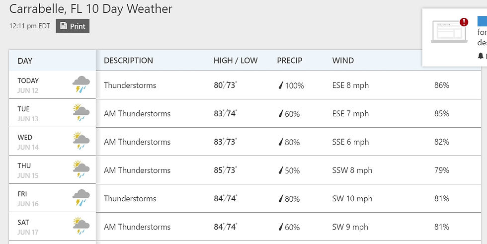This screenshot has height=244, width=487.
Task: Click the weather icon for Thu Jun 15
Action: tap(81, 169)
